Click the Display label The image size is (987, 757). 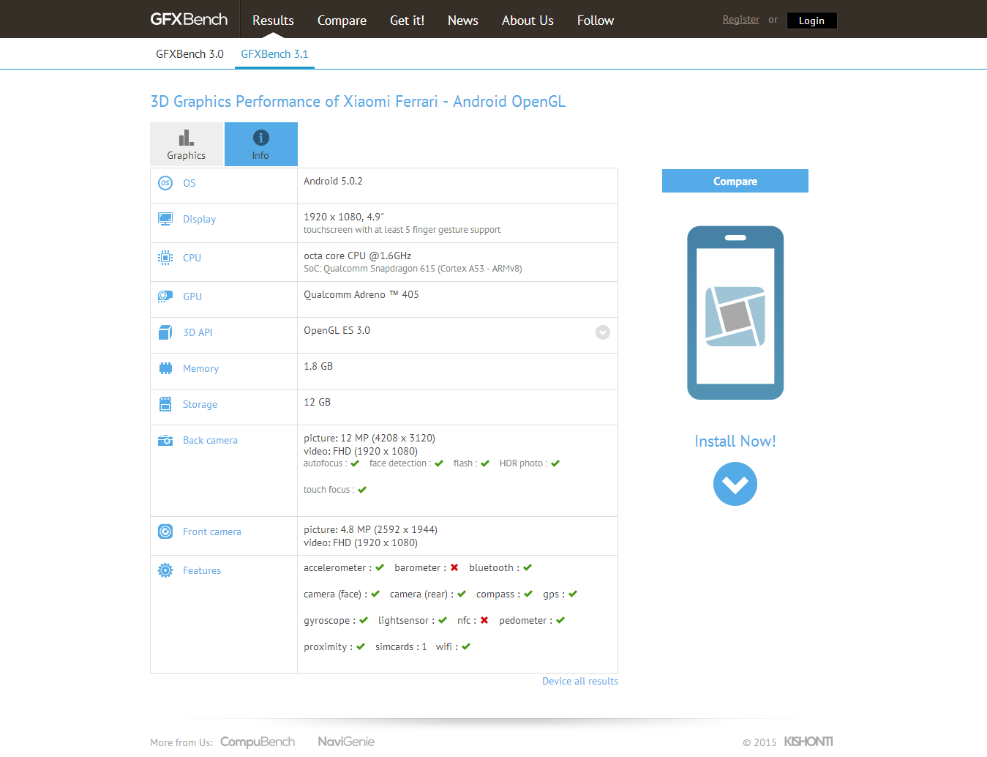(199, 219)
